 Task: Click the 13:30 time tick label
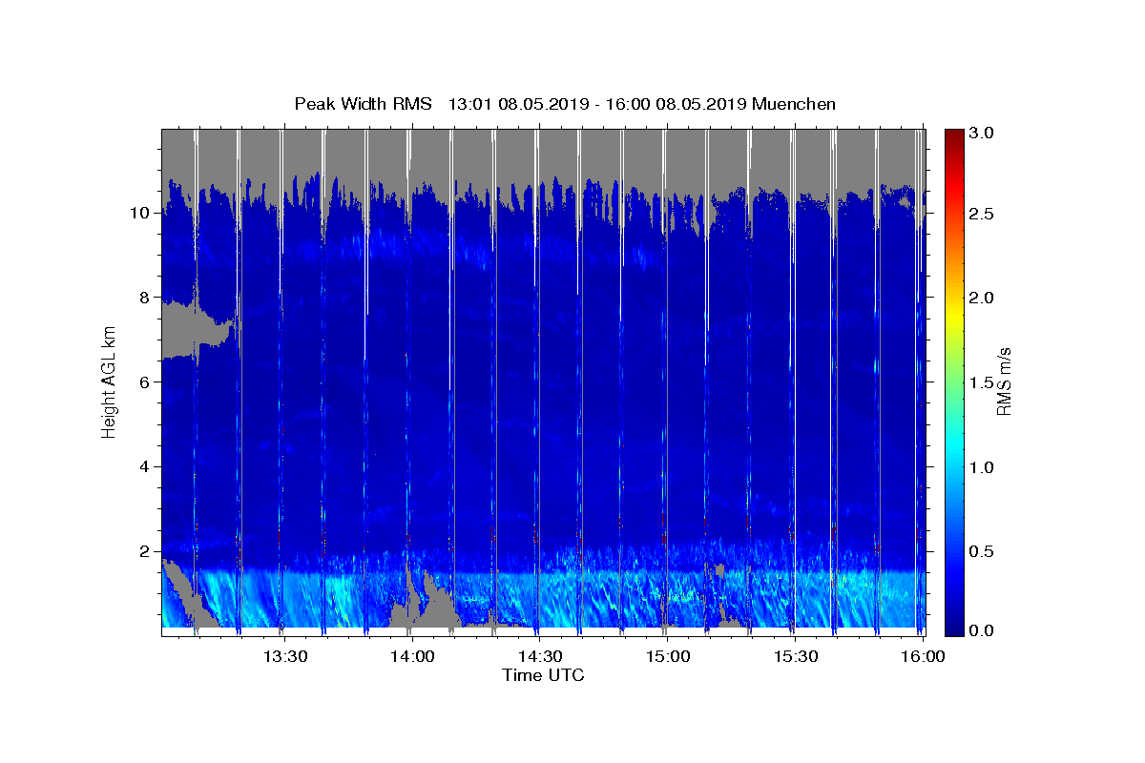click(284, 657)
